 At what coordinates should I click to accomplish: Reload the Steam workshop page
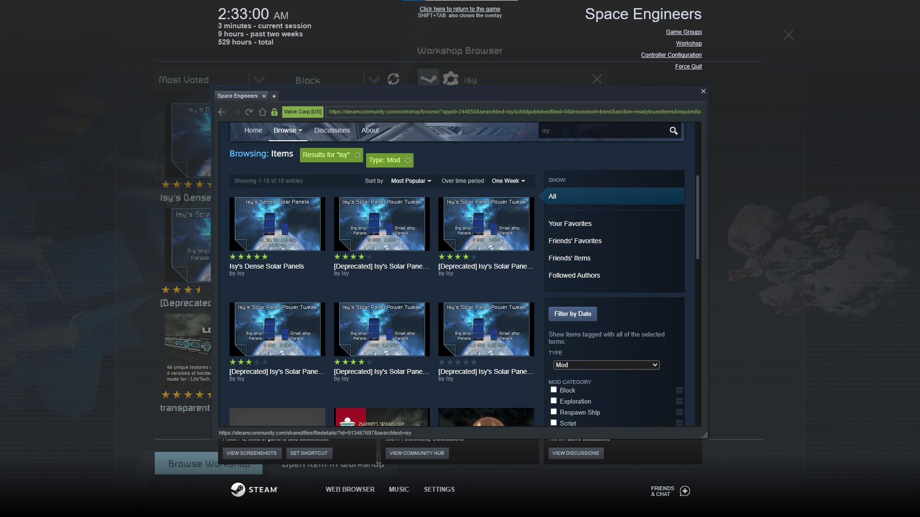coord(249,112)
